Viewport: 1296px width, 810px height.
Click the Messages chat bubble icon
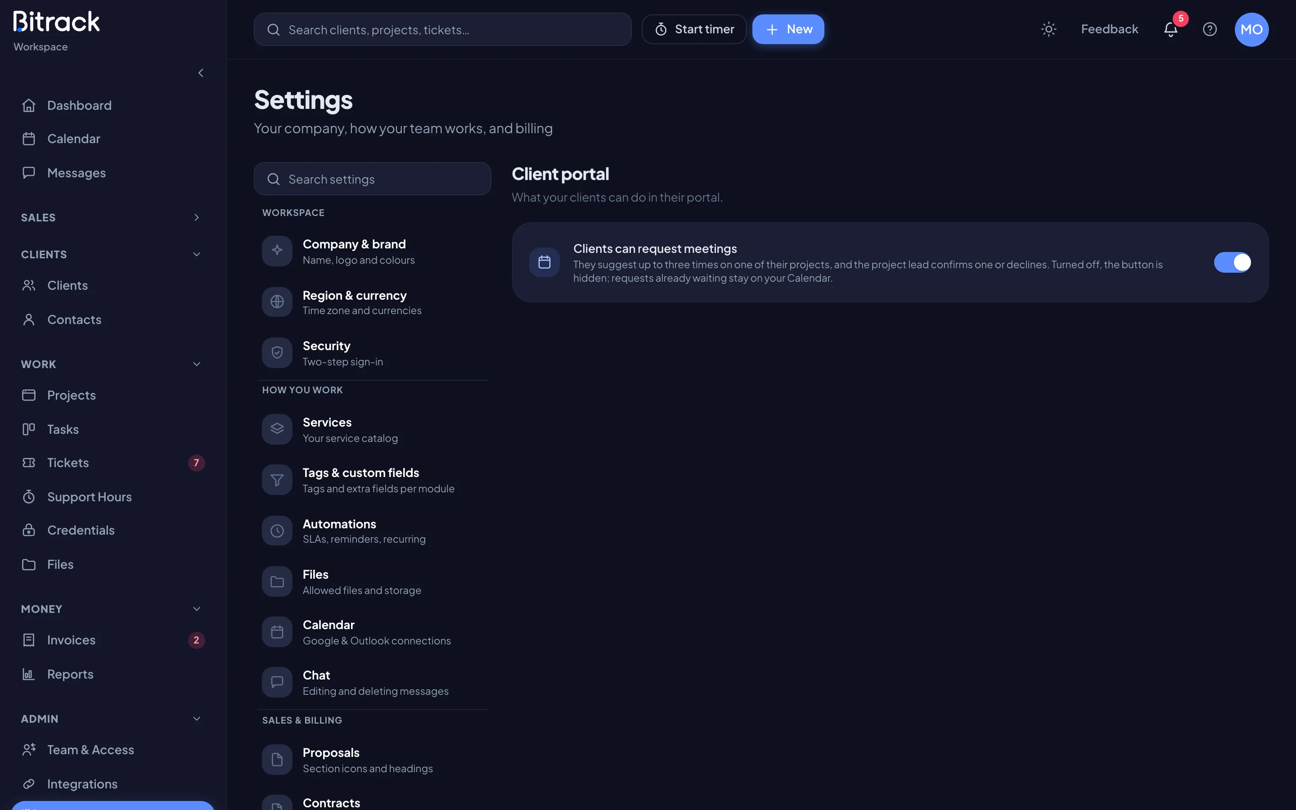pyautogui.click(x=29, y=172)
